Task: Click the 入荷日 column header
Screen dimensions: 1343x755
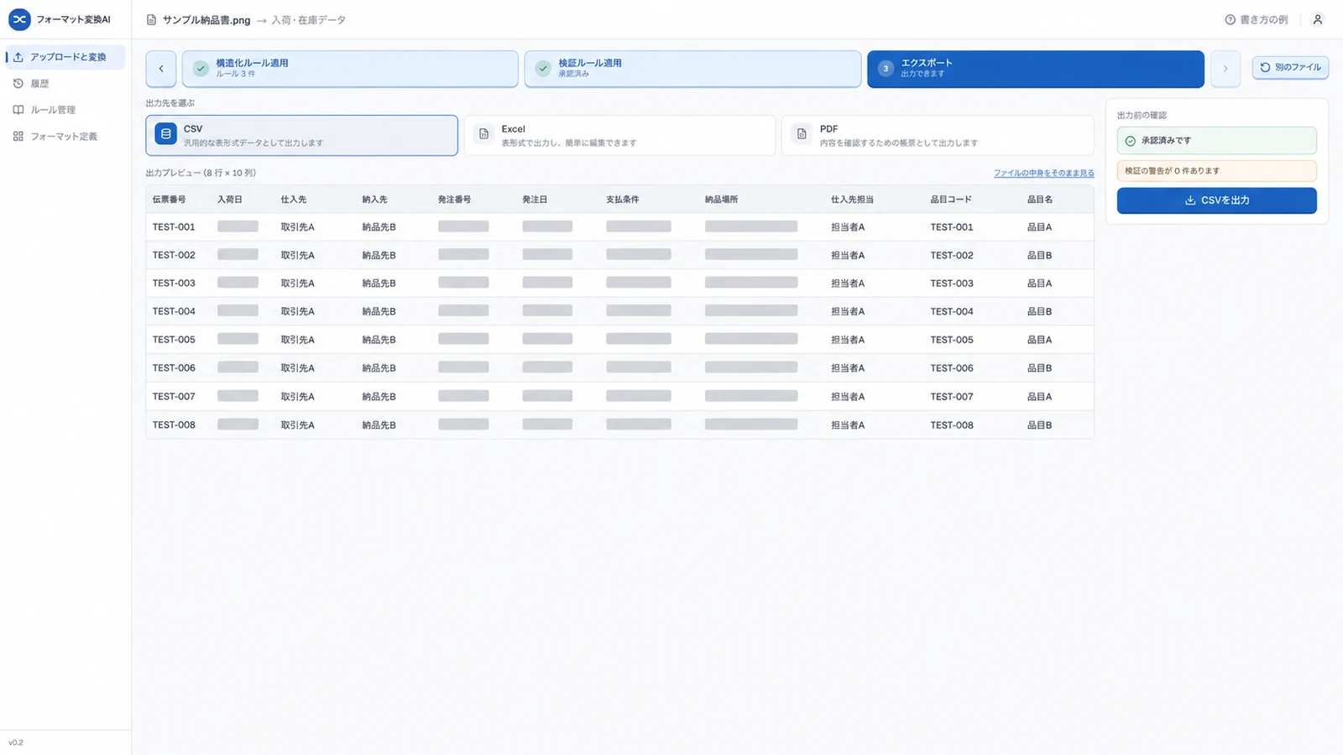Action: [229, 200]
